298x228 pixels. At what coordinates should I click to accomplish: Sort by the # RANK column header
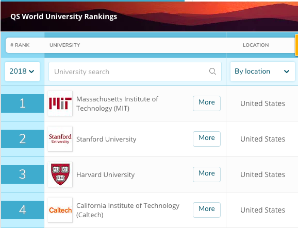coord(20,45)
